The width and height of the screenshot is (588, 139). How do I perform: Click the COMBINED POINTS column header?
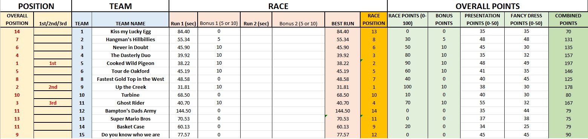coord(568,20)
